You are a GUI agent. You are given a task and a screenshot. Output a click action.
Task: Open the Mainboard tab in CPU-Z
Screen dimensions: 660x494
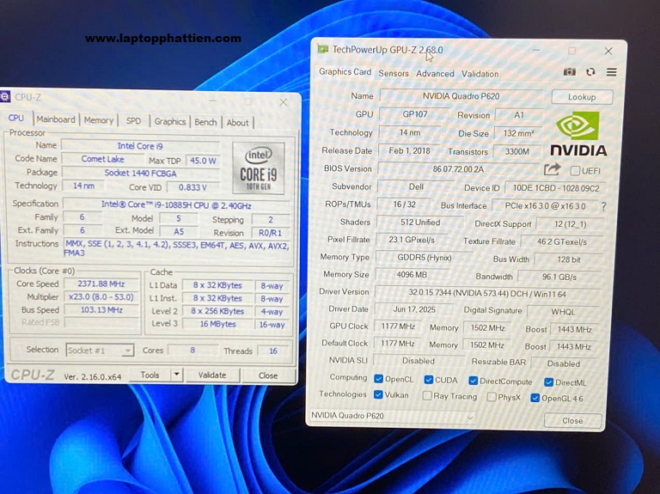[55, 120]
